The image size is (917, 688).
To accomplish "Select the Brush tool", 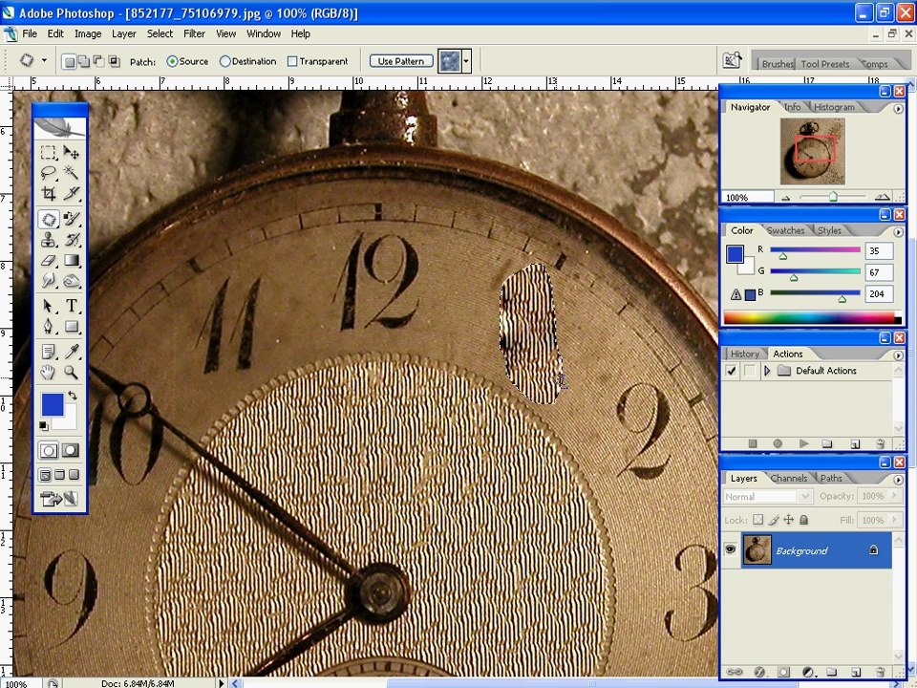I will [72, 220].
